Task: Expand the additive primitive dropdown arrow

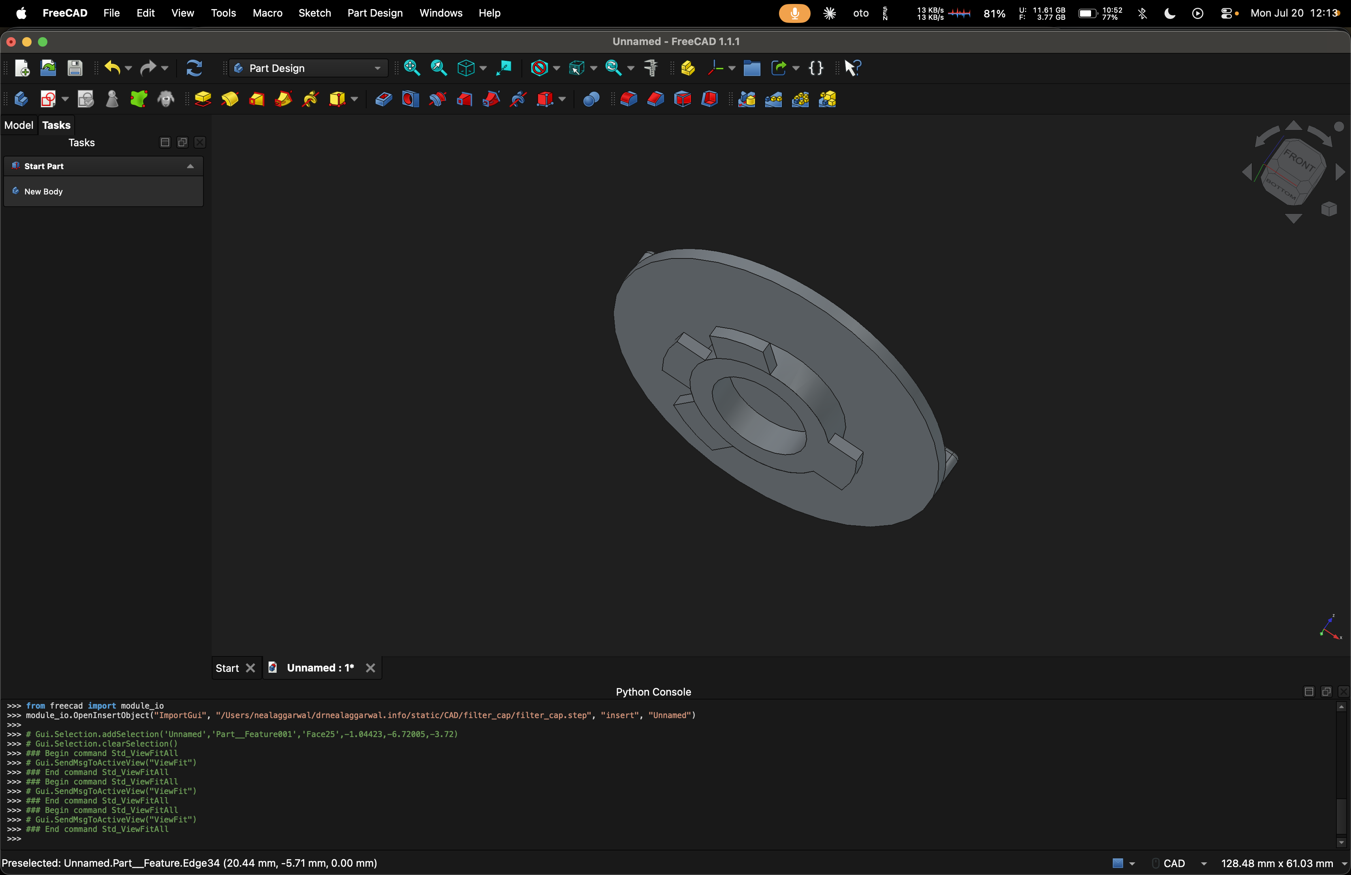Action: pyautogui.click(x=354, y=99)
